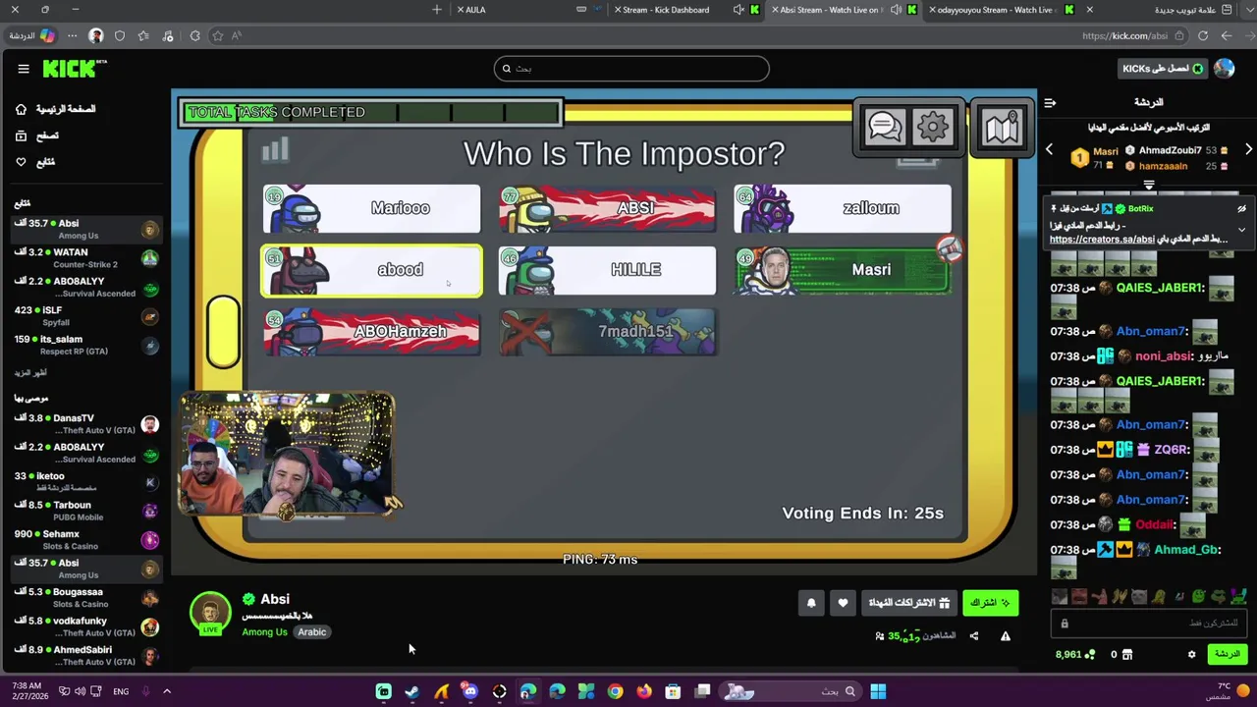Click the report warning triangle icon
This screenshot has width=1257, height=707.
click(x=1006, y=636)
